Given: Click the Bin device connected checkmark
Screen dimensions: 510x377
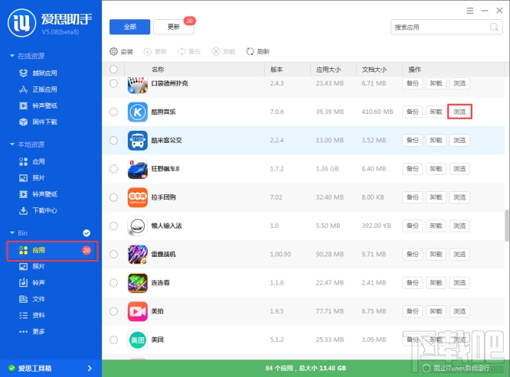Looking at the screenshot, I should pos(87,232).
